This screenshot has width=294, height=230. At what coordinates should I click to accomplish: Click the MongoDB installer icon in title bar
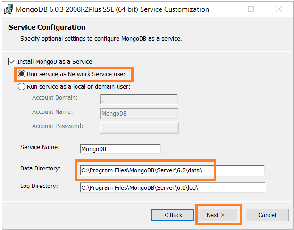(x=8, y=9)
